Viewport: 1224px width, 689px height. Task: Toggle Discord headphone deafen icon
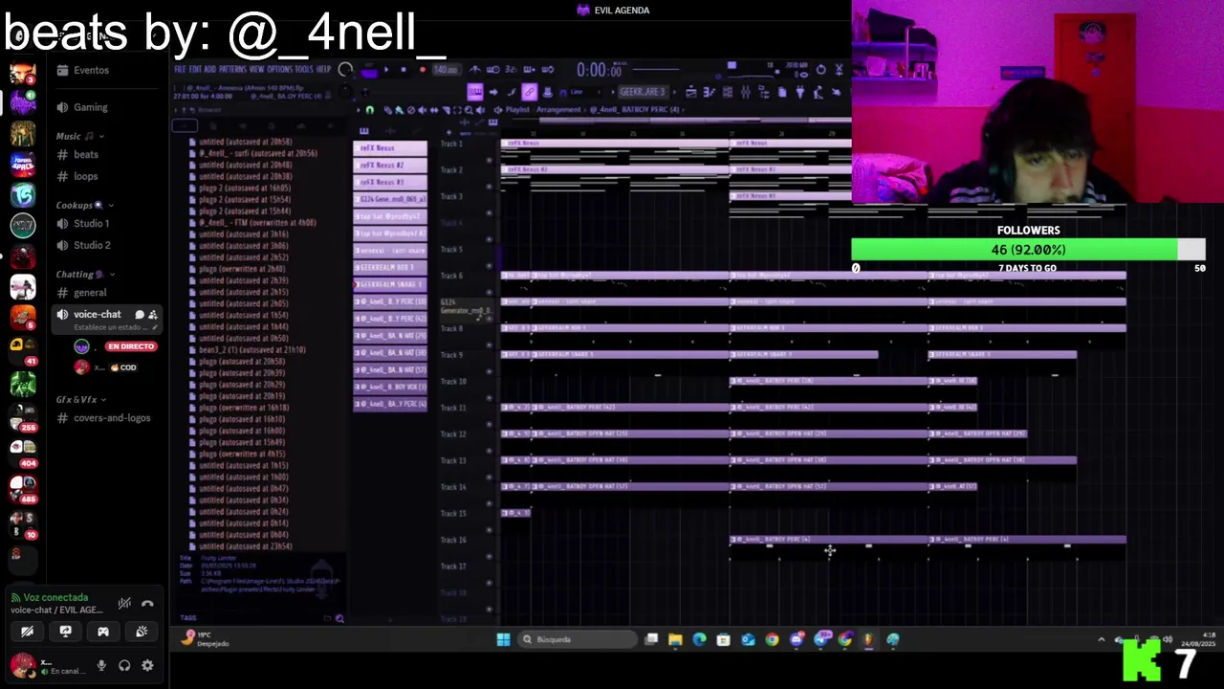[124, 665]
